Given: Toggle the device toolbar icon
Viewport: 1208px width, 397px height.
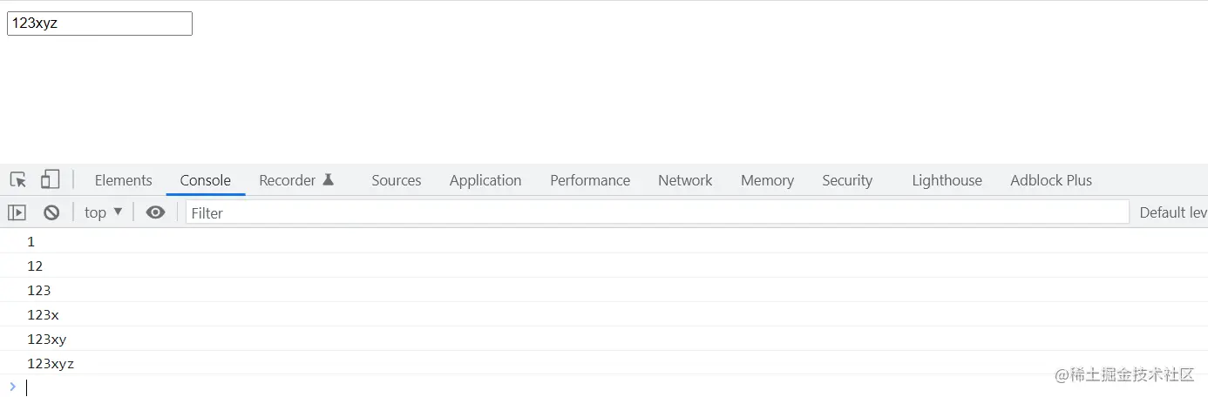Looking at the screenshot, I should (x=50, y=180).
